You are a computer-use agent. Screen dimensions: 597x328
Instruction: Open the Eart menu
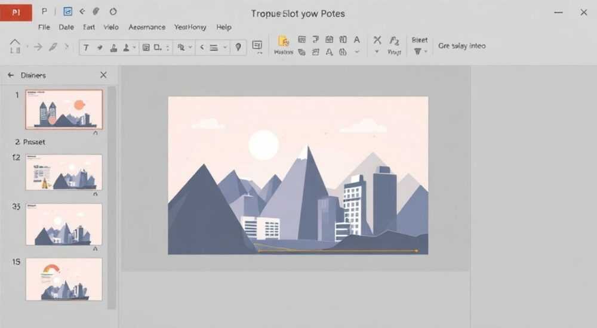click(x=89, y=27)
